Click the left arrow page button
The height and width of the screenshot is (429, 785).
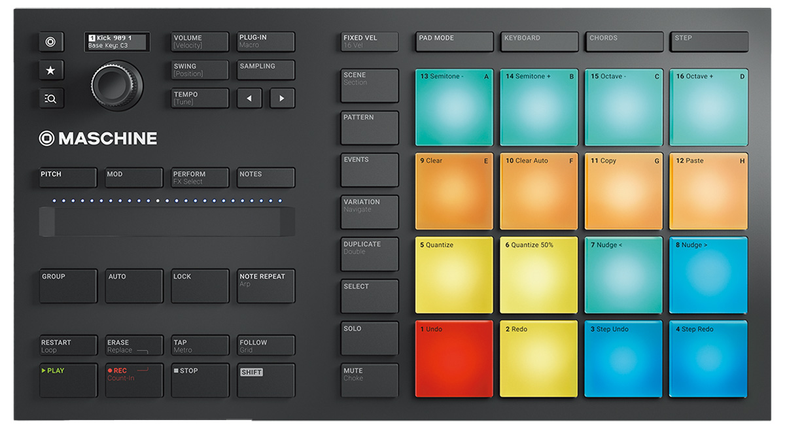pos(249,98)
